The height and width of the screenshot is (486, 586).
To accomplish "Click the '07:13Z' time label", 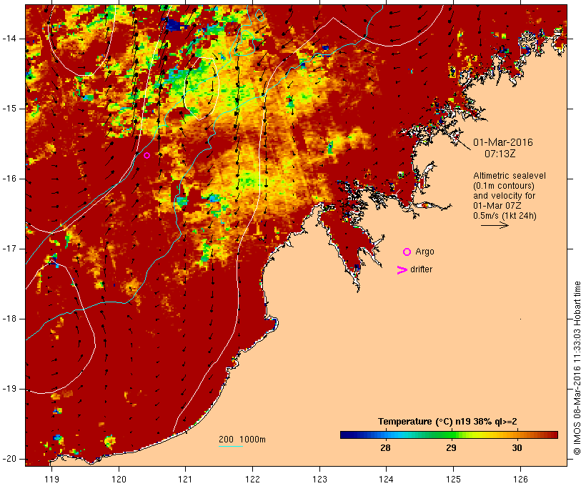I will coord(500,154).
